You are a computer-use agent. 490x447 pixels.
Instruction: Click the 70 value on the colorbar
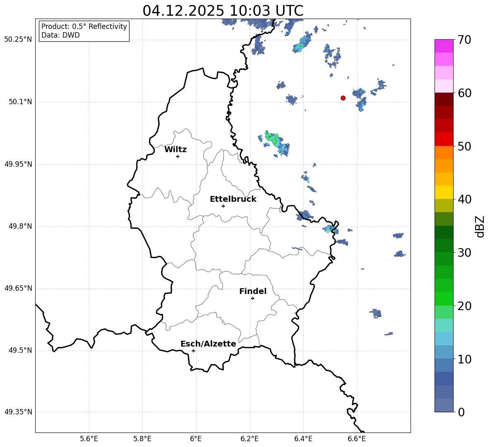[x=464, y=40]
